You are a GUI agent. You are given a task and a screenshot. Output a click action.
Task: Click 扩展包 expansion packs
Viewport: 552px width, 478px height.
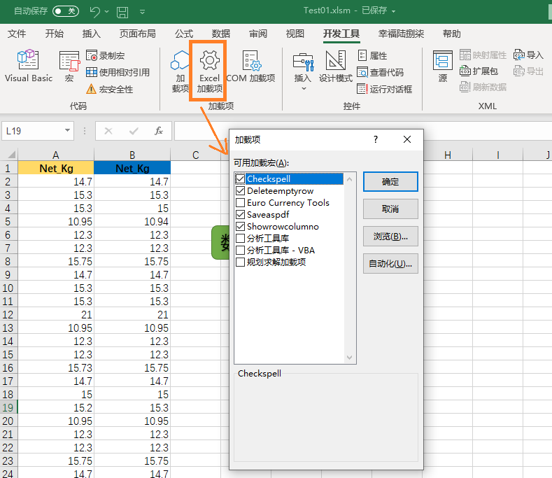(x=479, y=71)
